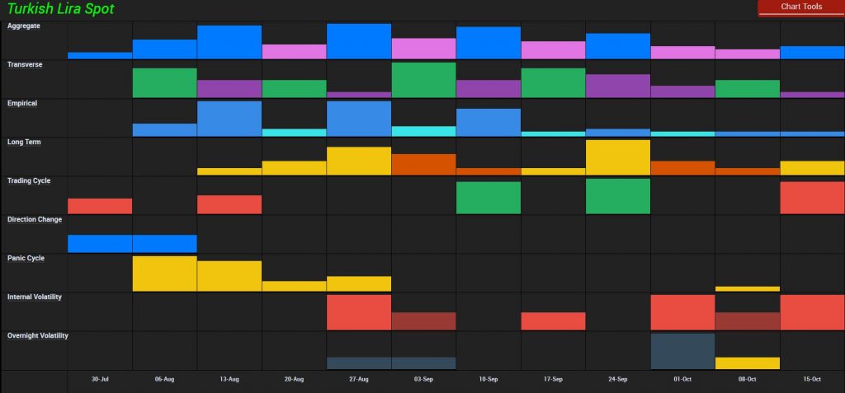Image resolution: width=845 pixels, height=393 pixels.
Task: Click the Turkish Lira Spot title
Action: [x=60, y=9]
